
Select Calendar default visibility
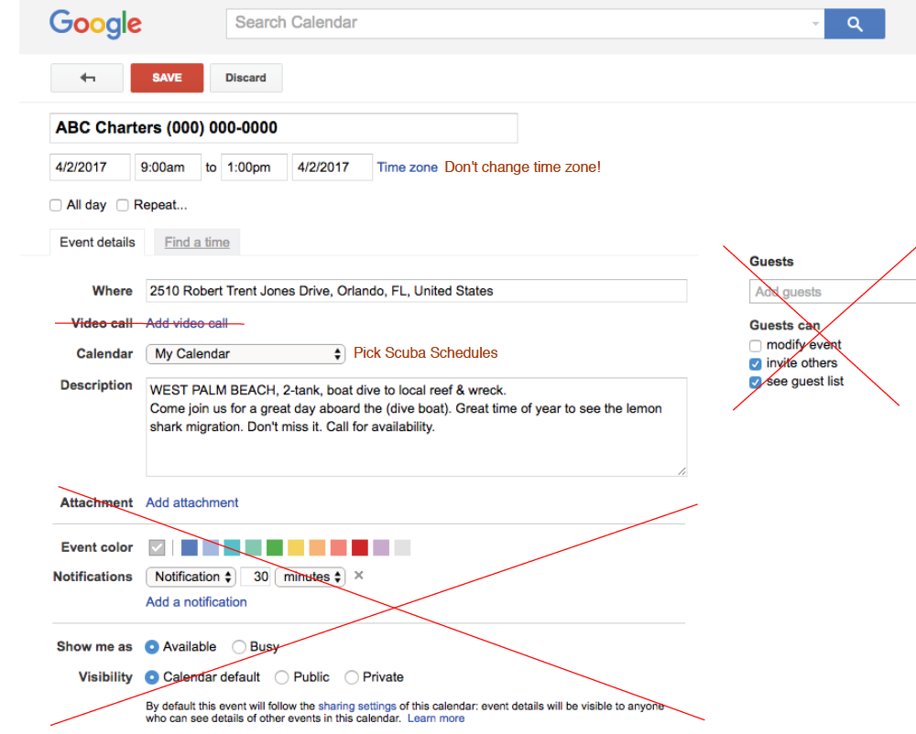tap(152, 677)
